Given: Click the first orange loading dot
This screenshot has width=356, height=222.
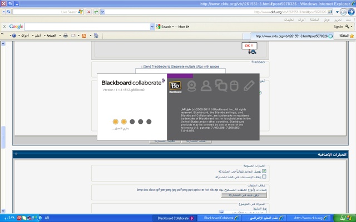Looking at the screenshot, I should 115,122.
